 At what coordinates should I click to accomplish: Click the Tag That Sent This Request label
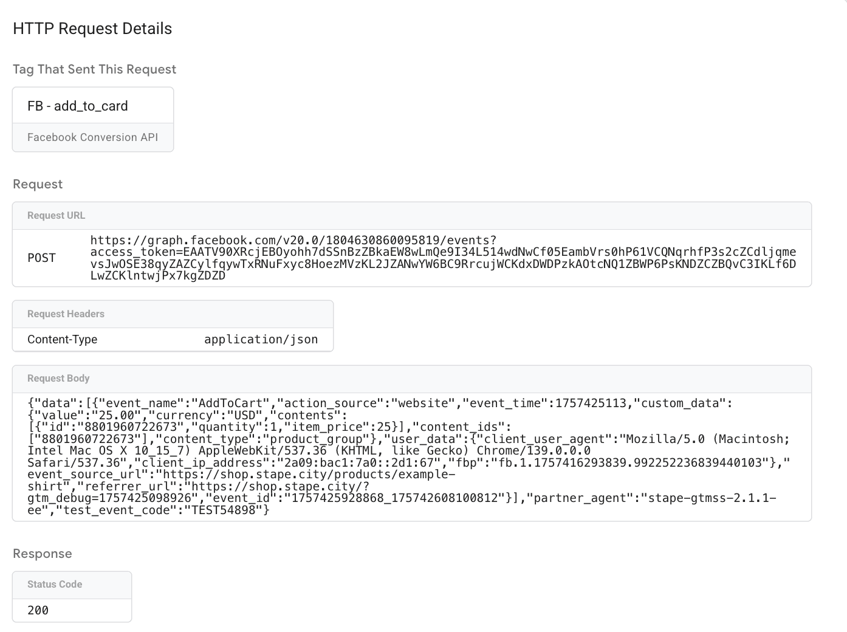coord(94,69)
